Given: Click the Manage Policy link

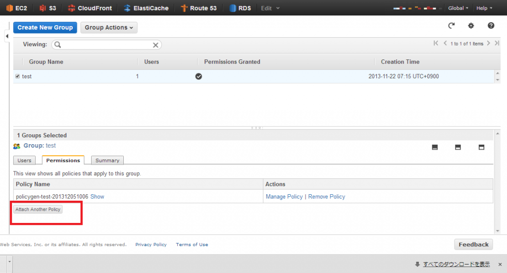Looking at the screenshot, I should (284, 197).
